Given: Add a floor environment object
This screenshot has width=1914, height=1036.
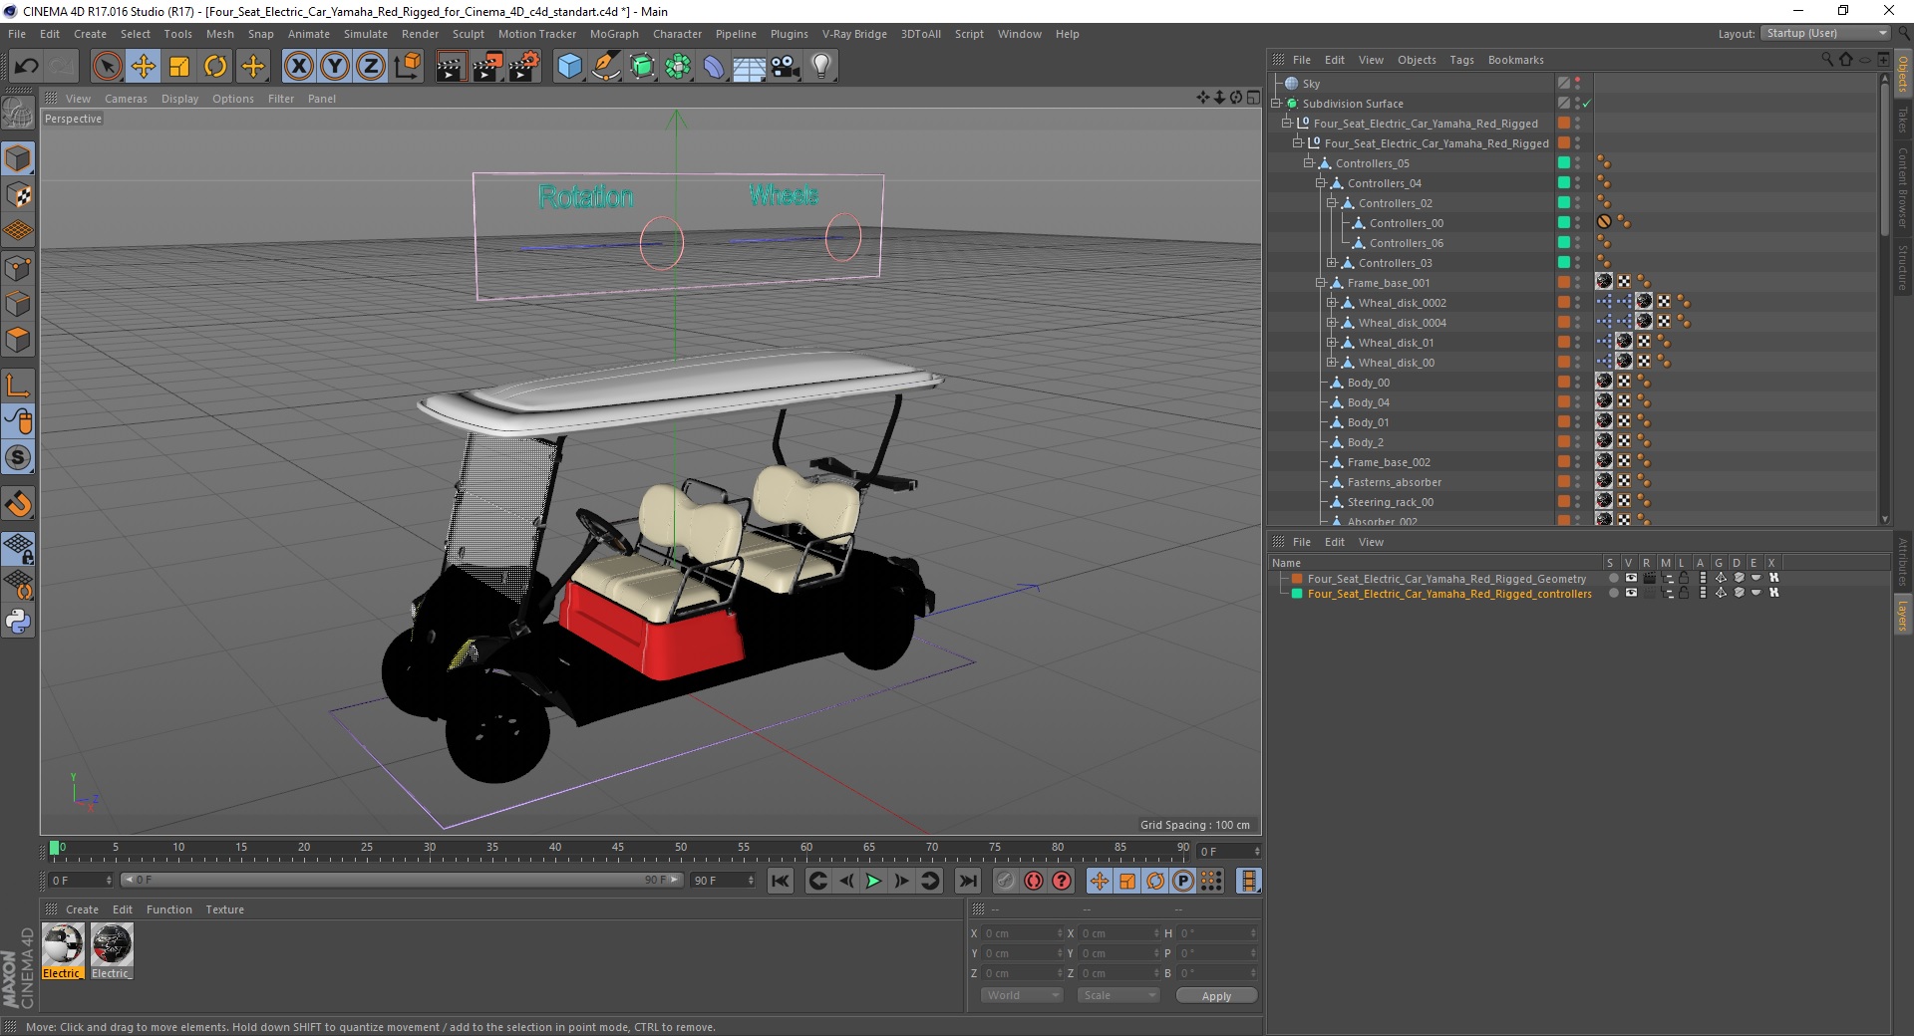Looking at the screenshot, I should click(x=749, y=67).
